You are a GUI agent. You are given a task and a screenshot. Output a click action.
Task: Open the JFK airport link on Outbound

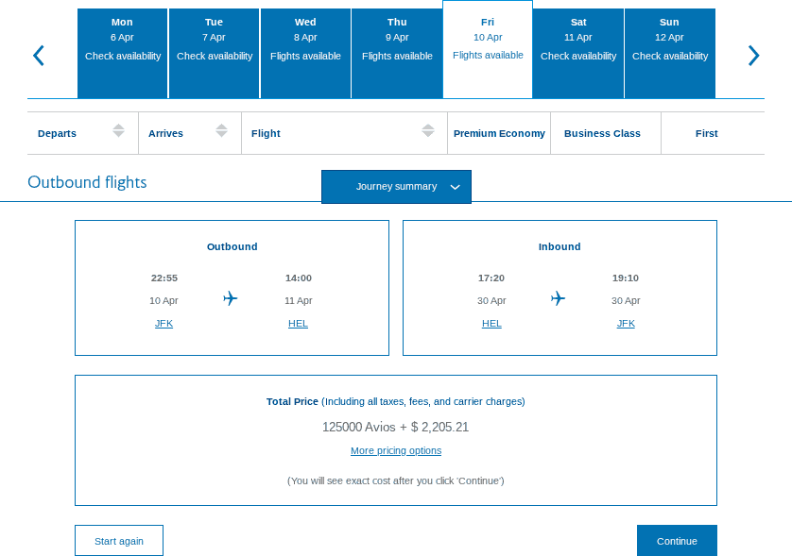164,323
